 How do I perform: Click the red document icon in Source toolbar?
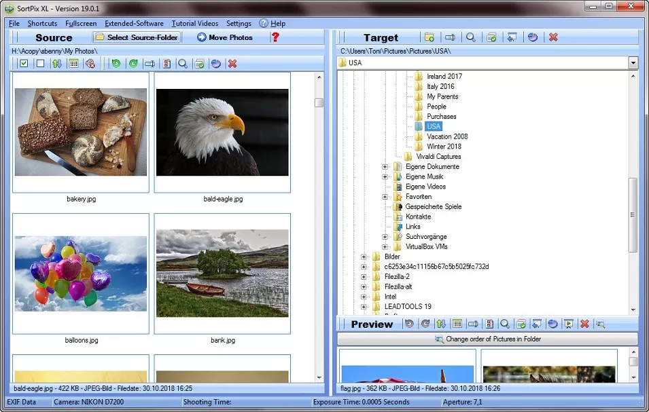tap(166, 63)
